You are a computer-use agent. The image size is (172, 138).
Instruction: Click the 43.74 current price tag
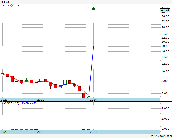[x=165, y=10]
